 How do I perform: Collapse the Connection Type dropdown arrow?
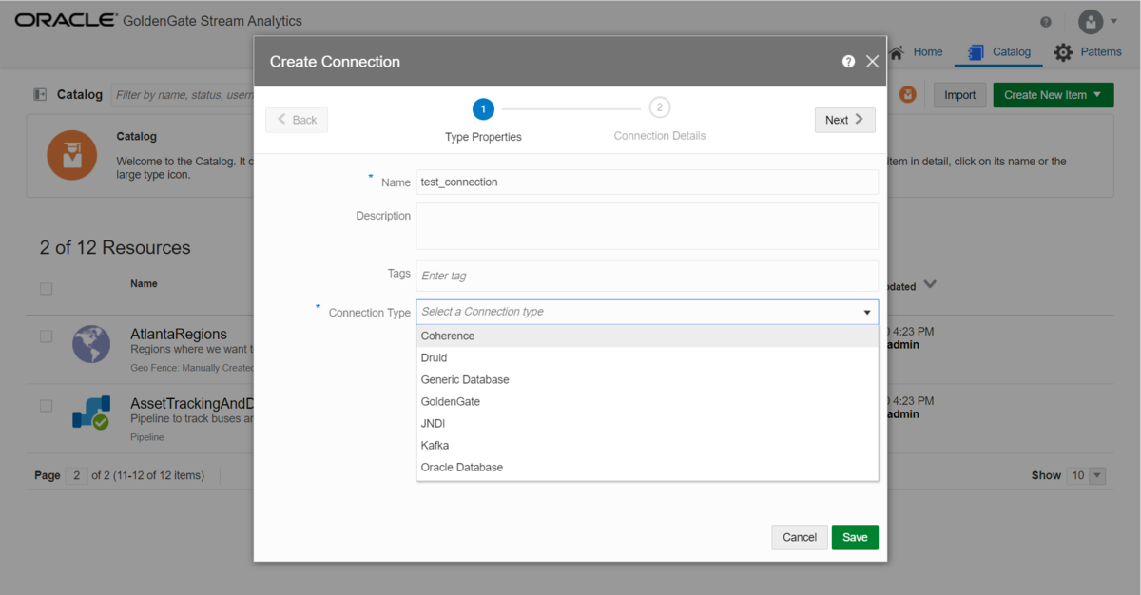tap(867, 312)
